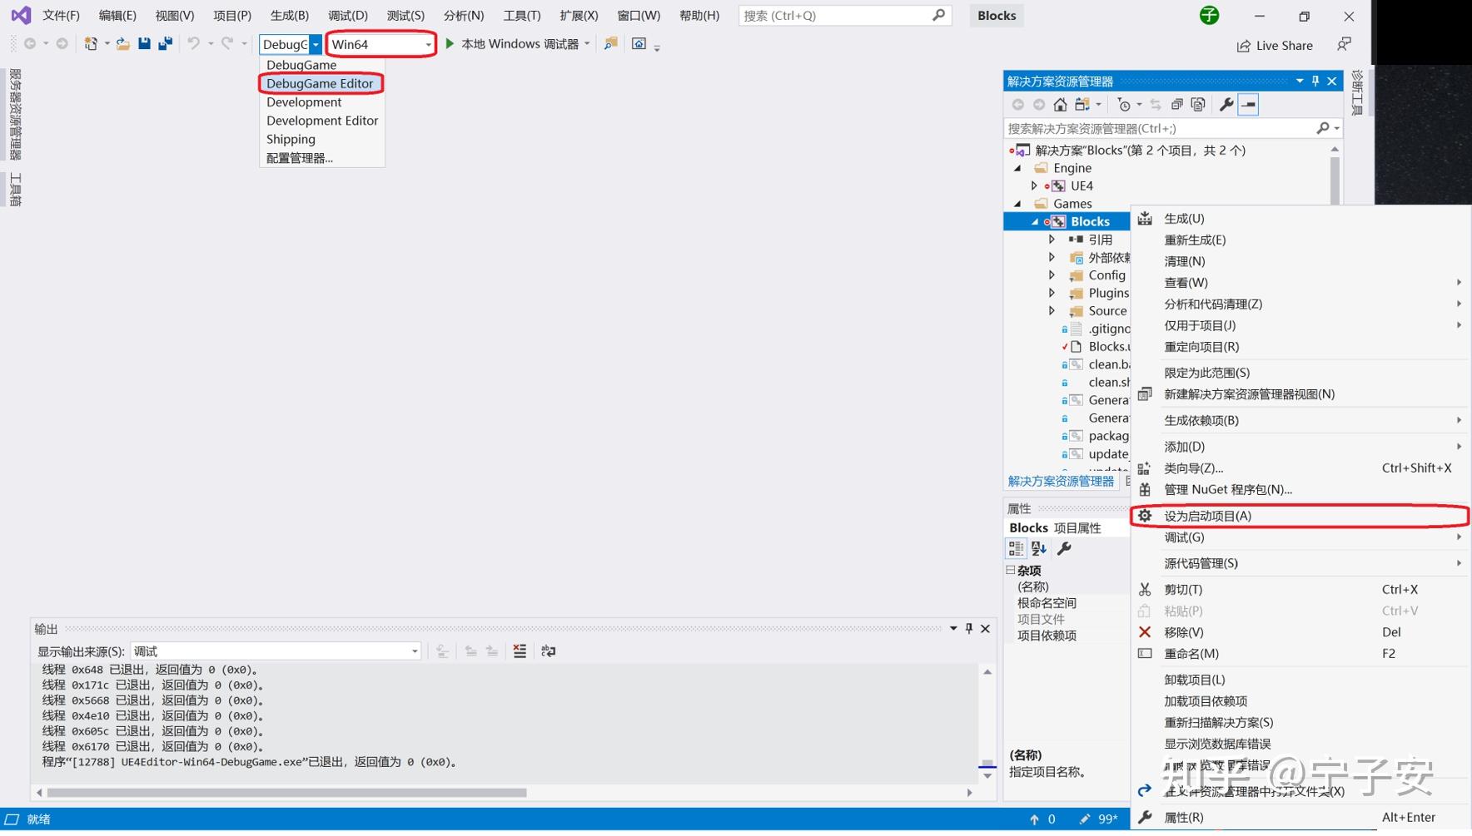Open the Win64 platform dropdown

pos(427,43)
